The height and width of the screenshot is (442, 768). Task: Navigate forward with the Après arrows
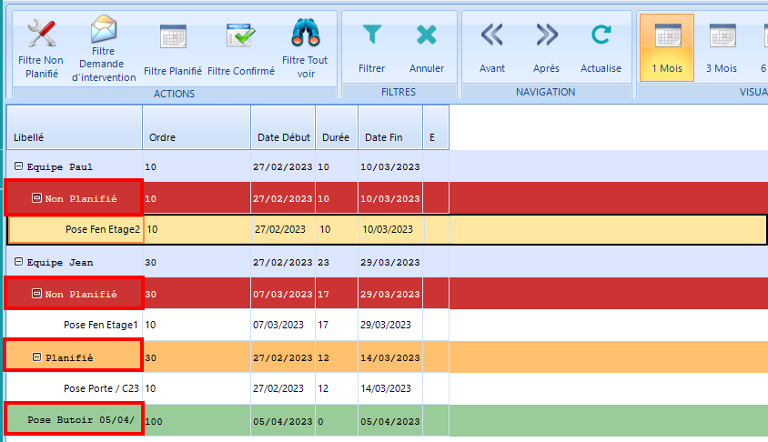coord(546,35)
